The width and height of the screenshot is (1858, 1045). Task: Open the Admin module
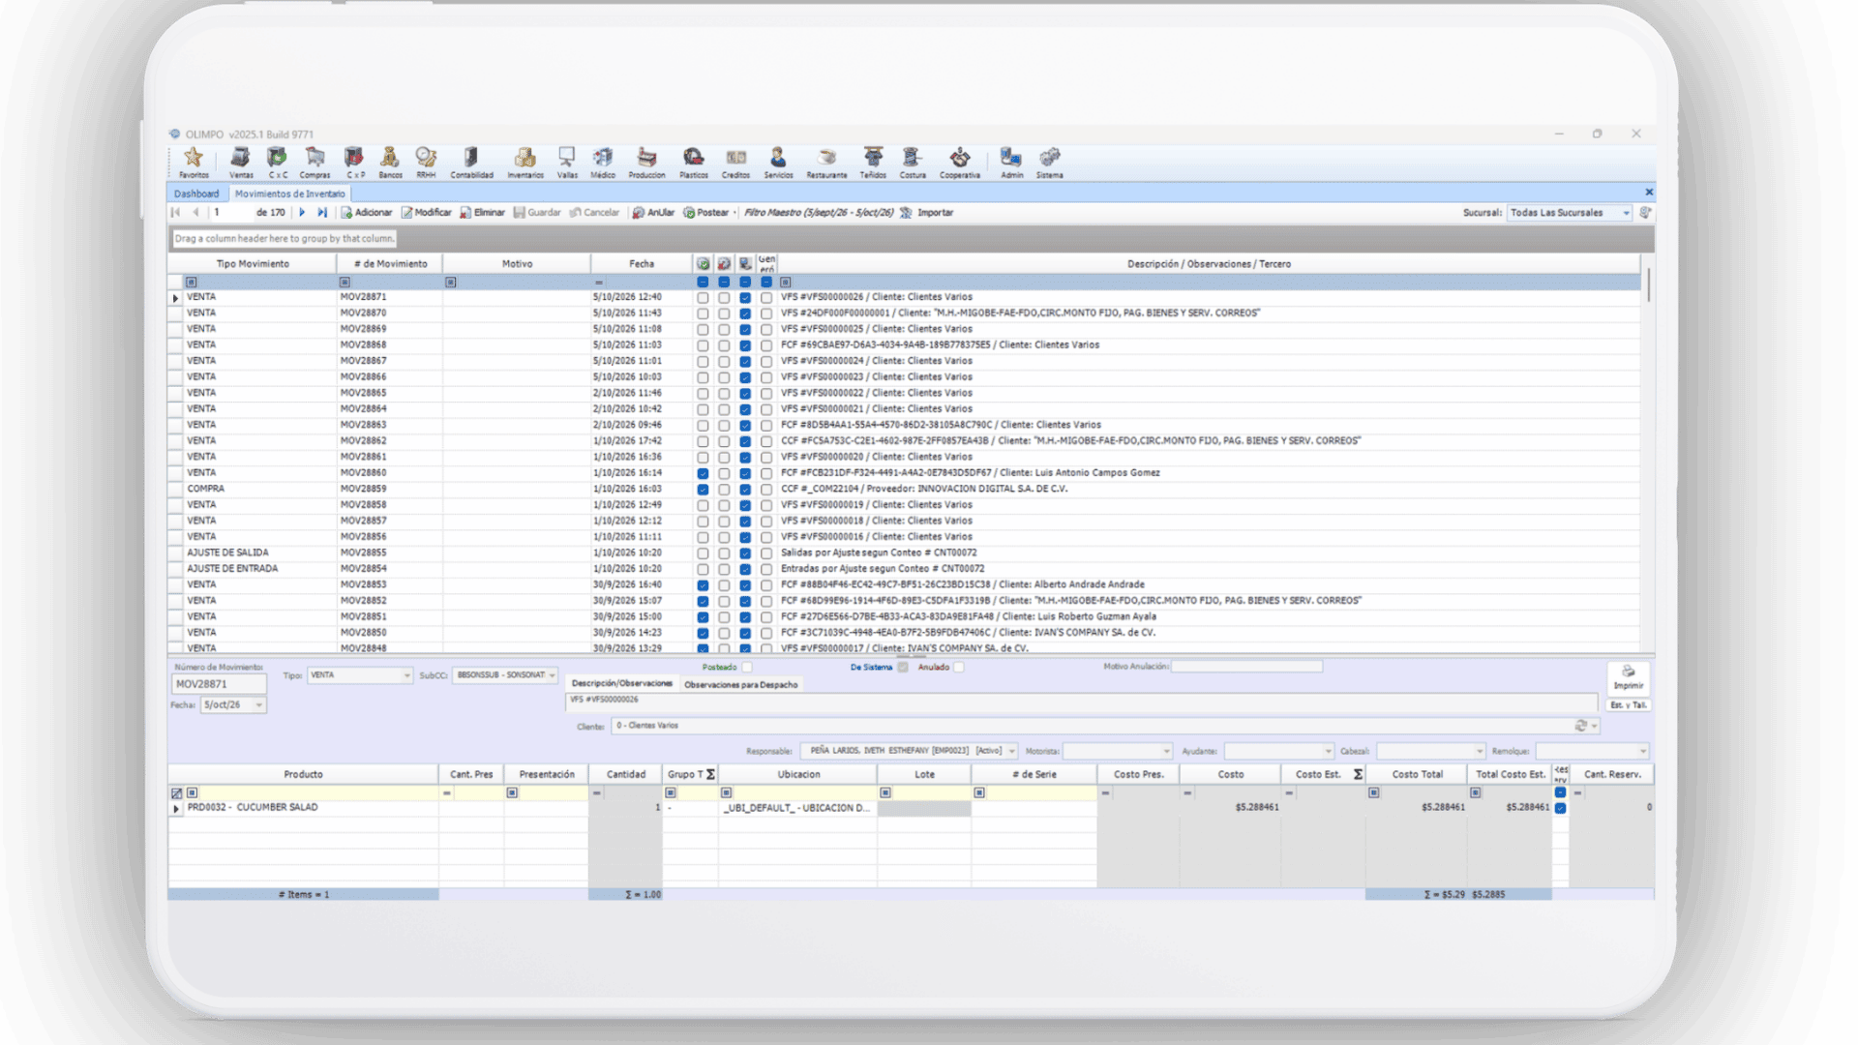pyautogui.click(x=1011, y=162)
